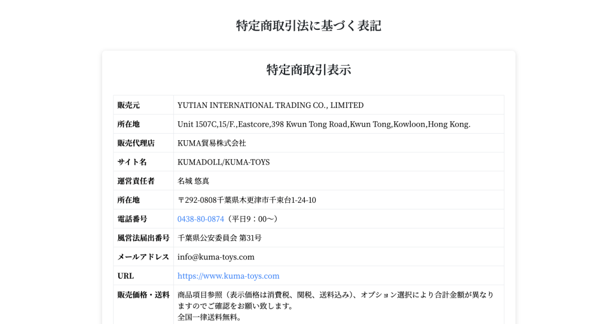The image size is (612, 324).
Task: Select the 販売代理店 row label
Action: [x=136, y=143]
